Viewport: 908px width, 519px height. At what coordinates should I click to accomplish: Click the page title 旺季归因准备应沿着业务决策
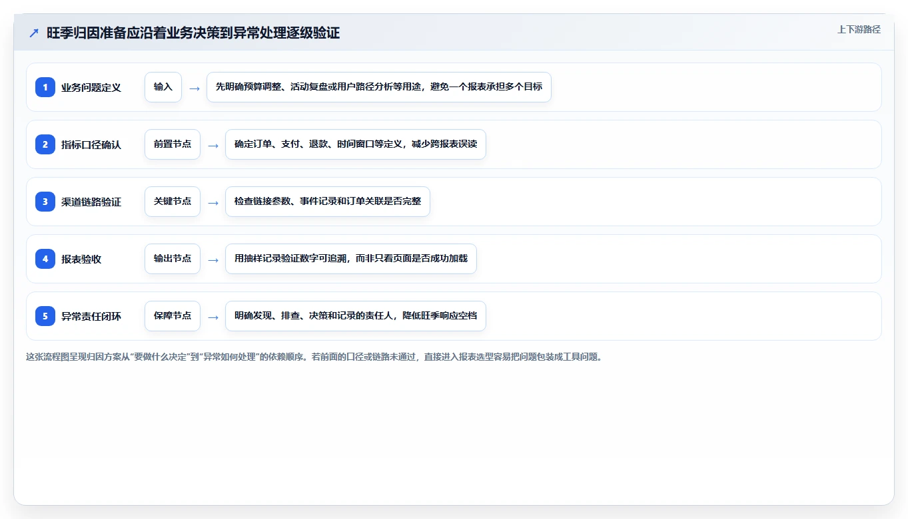tap(193, 33)
